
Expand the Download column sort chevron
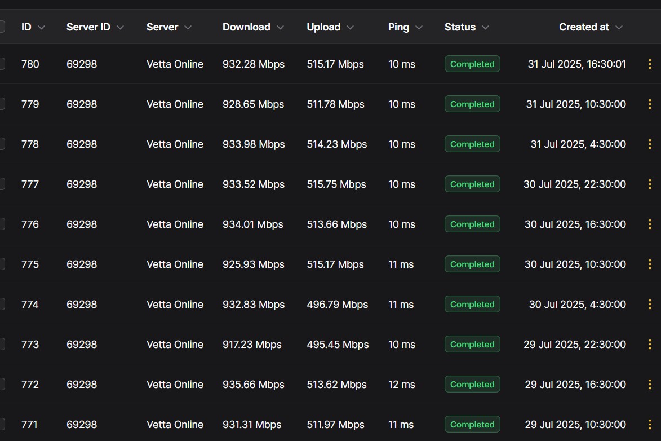pyautogui.click(x=280, y=28)
